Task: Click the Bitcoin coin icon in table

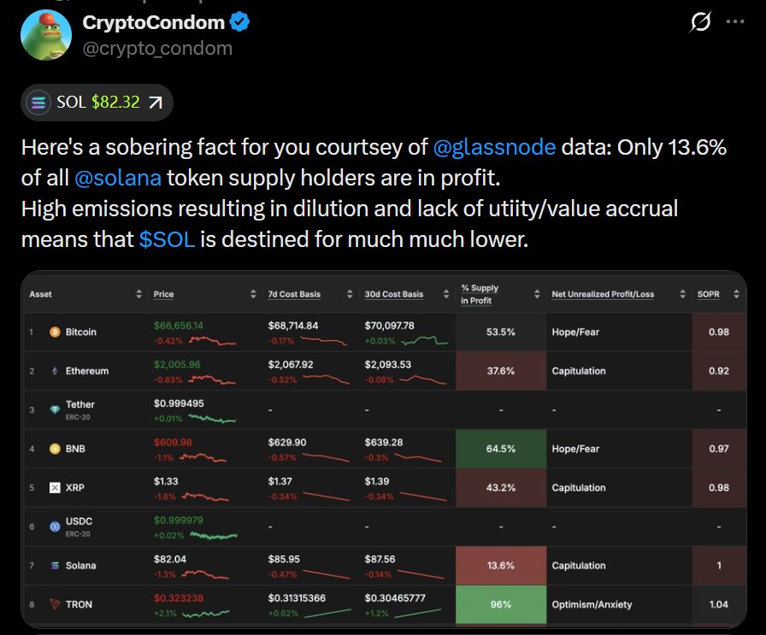Action: [x=55, y=332]
